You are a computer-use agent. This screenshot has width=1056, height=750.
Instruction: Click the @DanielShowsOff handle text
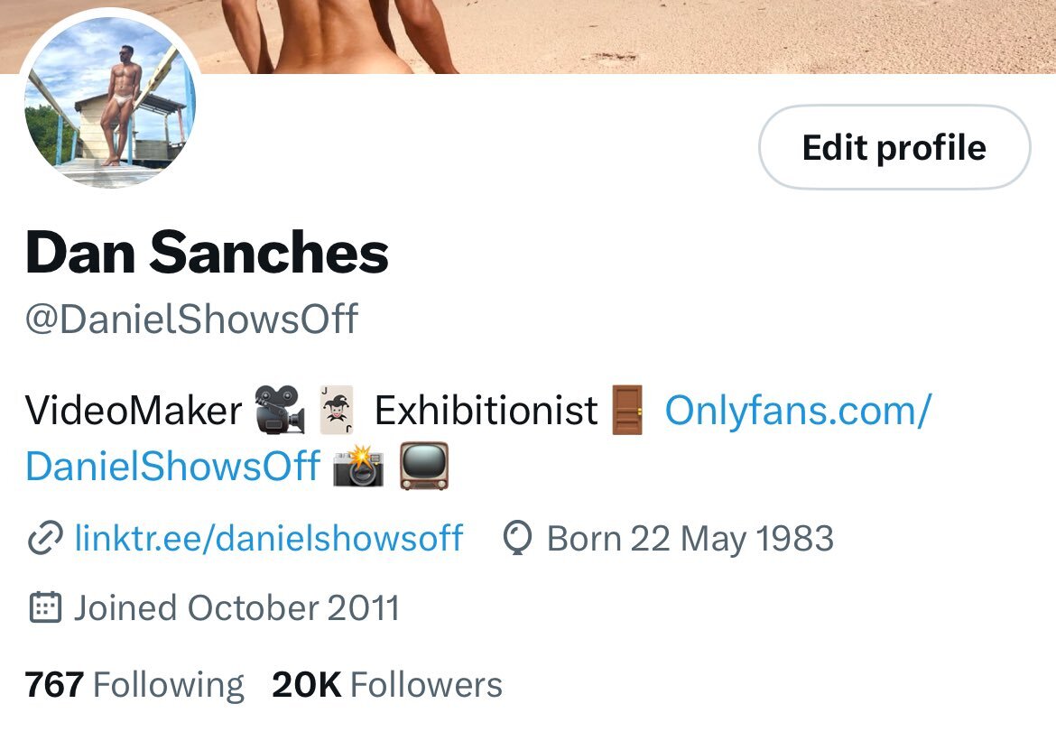(x=191, y=319)
